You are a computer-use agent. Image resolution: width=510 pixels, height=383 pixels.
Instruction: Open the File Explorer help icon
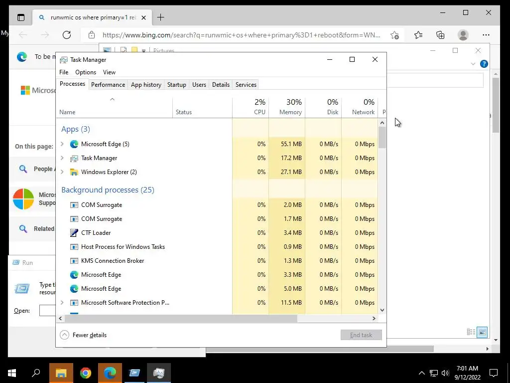coord(484,64)
